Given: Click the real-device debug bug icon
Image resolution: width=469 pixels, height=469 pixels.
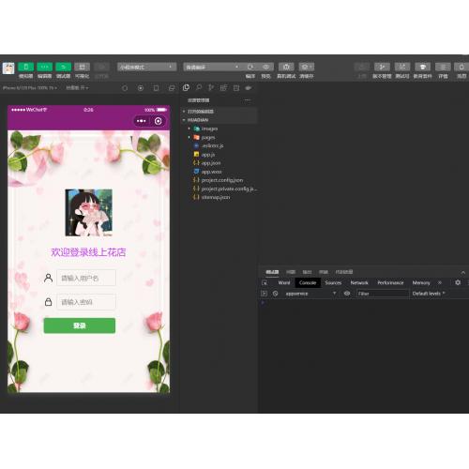Looking at the screenshot, I should tap(286, 67).
